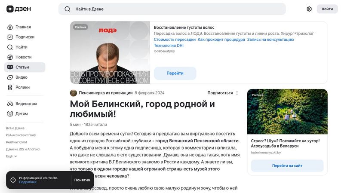Go to Подписки via its sidebar icon
344x193 pixels.
[10, 37]
